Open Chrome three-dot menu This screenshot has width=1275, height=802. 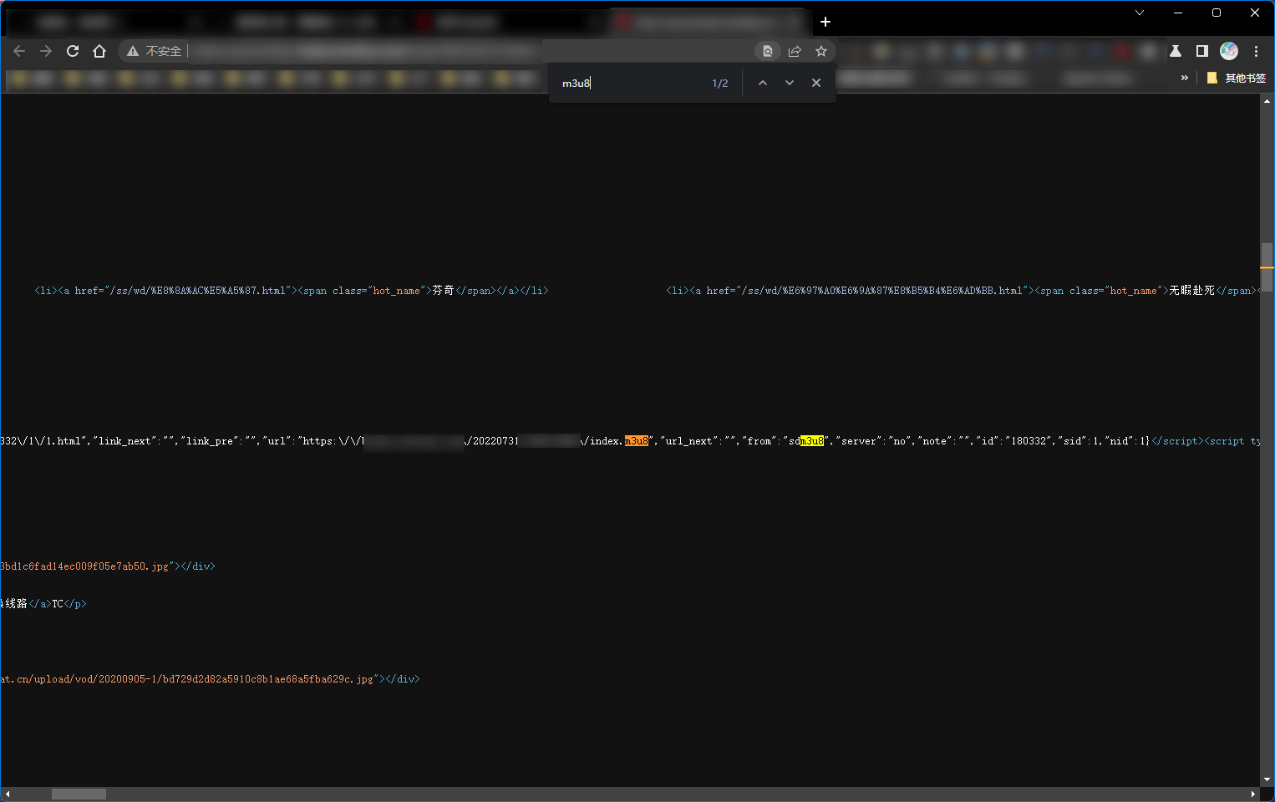click(1256, 51)
